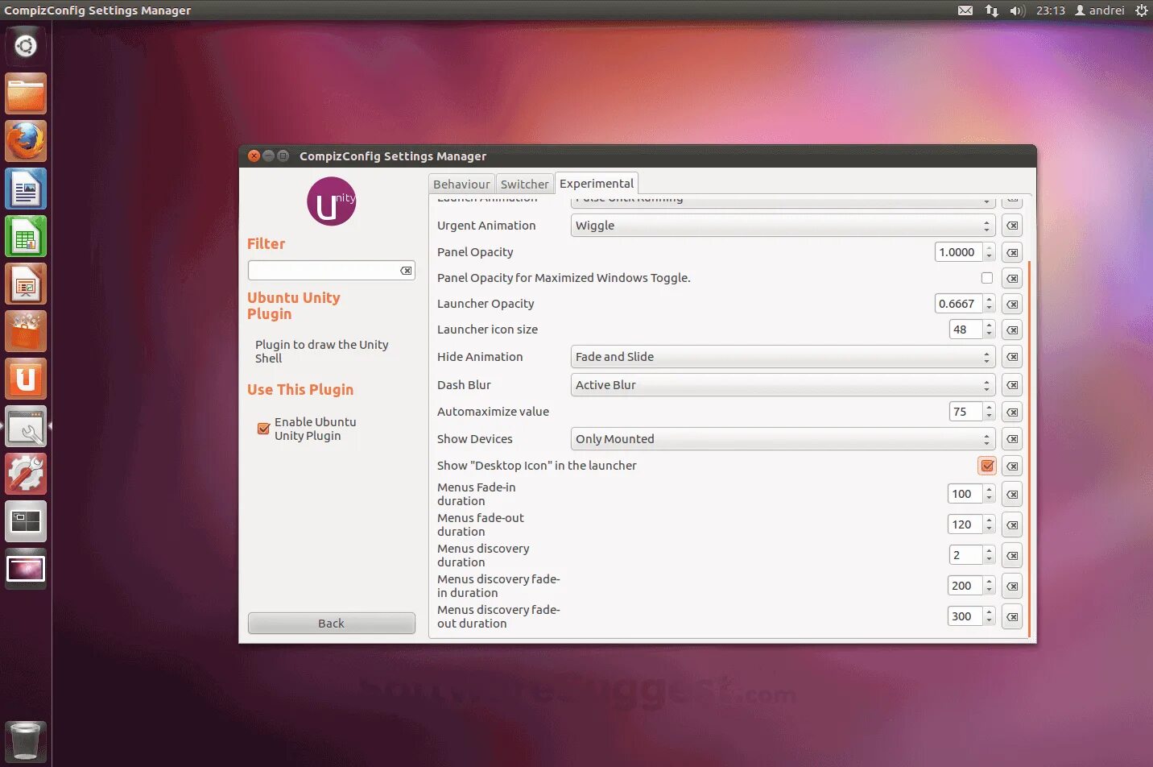The image size is (1153, 767).
Task: Open the Hide Animation dropdown
Action: click(x=783, y=357)
